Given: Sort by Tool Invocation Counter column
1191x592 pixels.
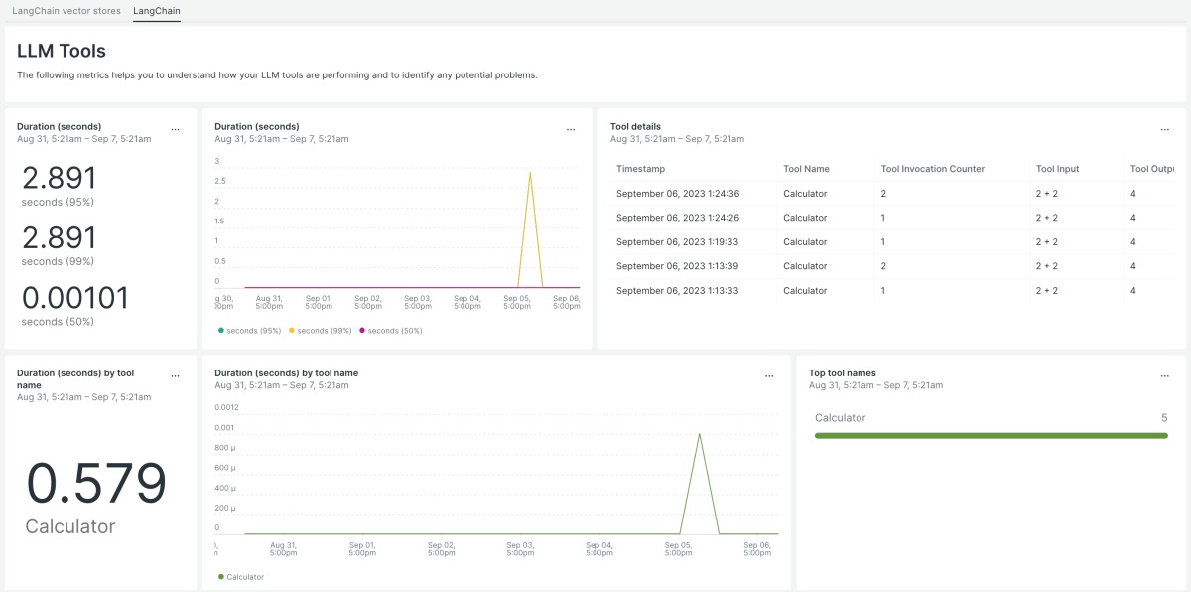Looking at the screenshot, I should click(932, 169).
